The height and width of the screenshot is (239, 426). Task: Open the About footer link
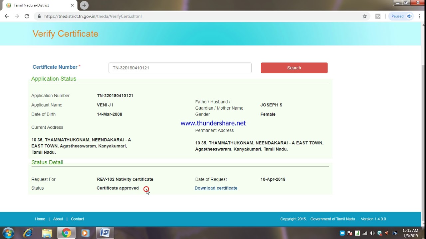pos(58,219)
